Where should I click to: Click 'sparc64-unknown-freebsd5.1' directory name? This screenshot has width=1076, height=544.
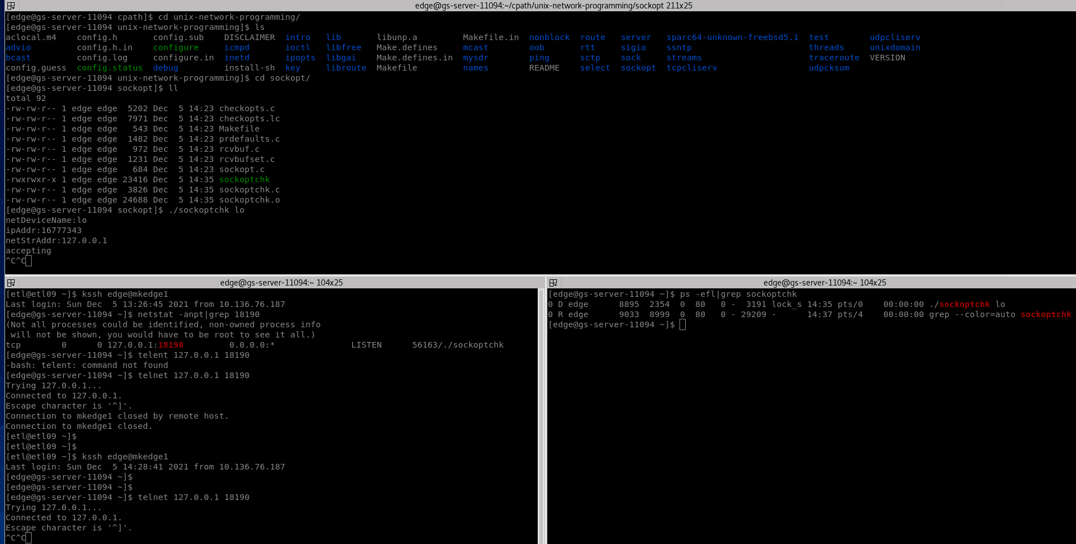[733, 37]
